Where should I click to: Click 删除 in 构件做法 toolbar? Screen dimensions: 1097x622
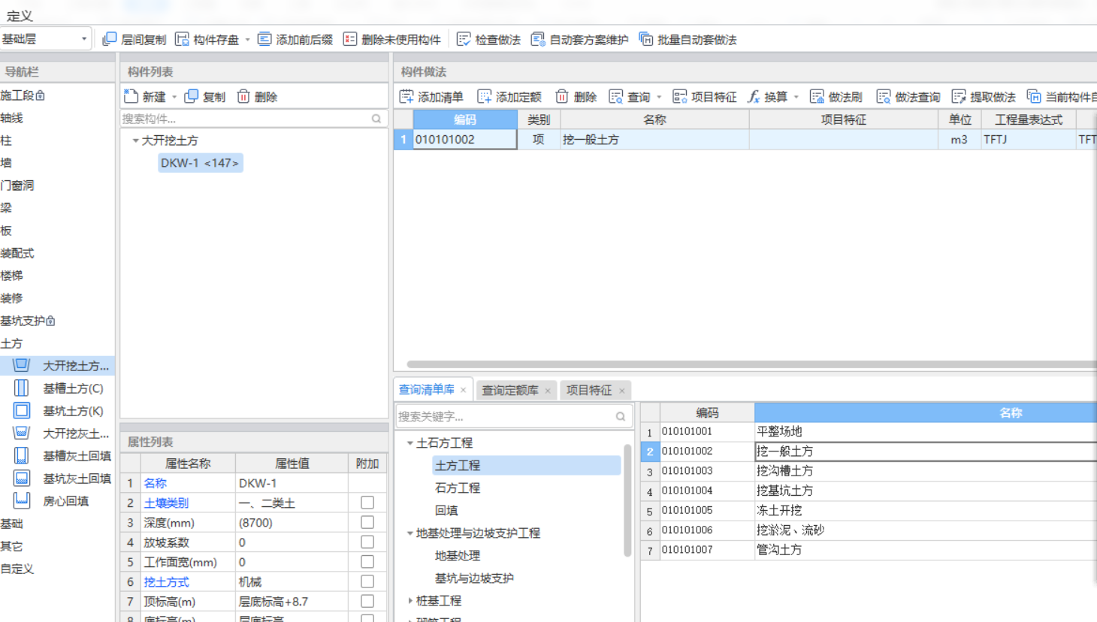pyautogui.click(x=576, y=96)
